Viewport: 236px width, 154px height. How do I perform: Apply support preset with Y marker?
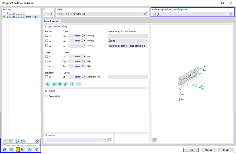tap(65, 84)
